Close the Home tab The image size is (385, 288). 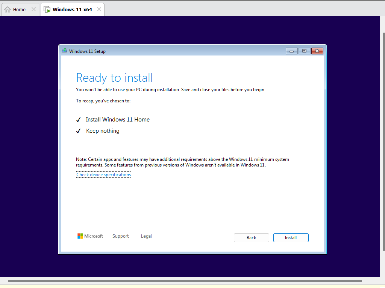33,9
